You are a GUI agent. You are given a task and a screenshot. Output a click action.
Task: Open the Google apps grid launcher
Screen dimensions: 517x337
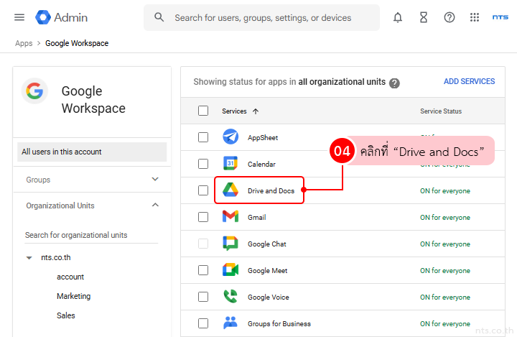click(x=475, y=17)
